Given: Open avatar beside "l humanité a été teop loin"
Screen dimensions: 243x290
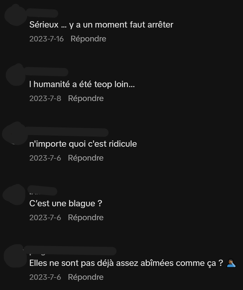Looking at the screenshot, I should coord(16,75).
